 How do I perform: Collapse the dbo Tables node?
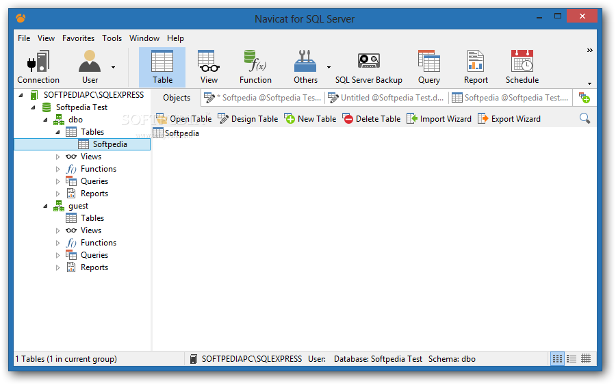click(57, 132)
